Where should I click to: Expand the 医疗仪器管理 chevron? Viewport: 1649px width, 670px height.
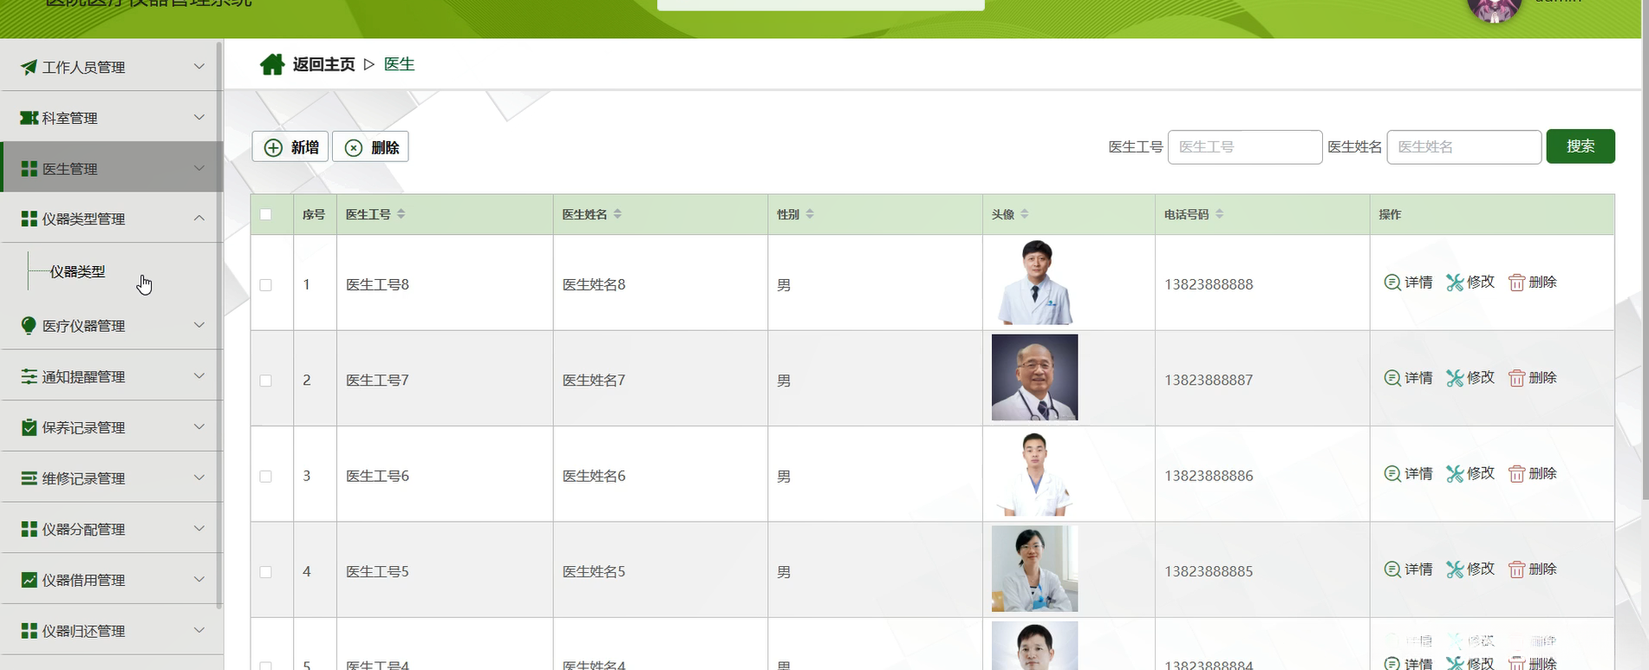tap(199, 325)
